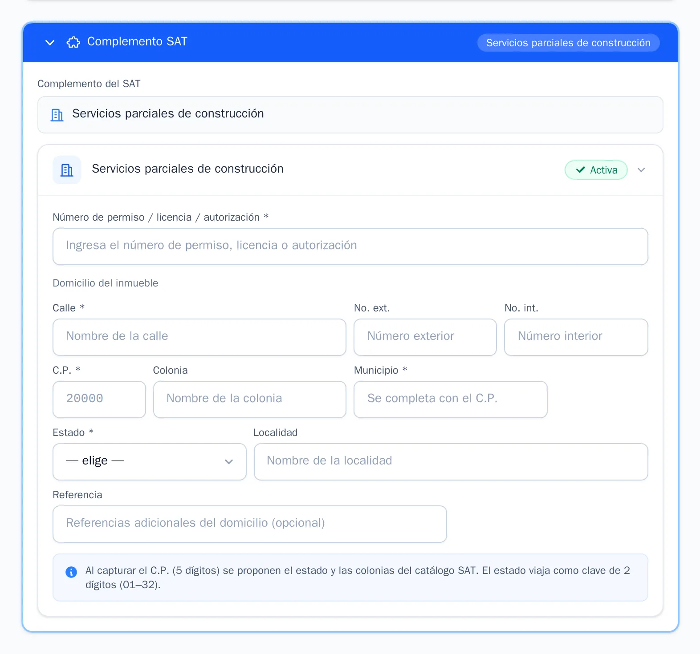Collapse the card using the chevron beside Activa
Viewport: 700px width, 654px height.
point(641,170)
